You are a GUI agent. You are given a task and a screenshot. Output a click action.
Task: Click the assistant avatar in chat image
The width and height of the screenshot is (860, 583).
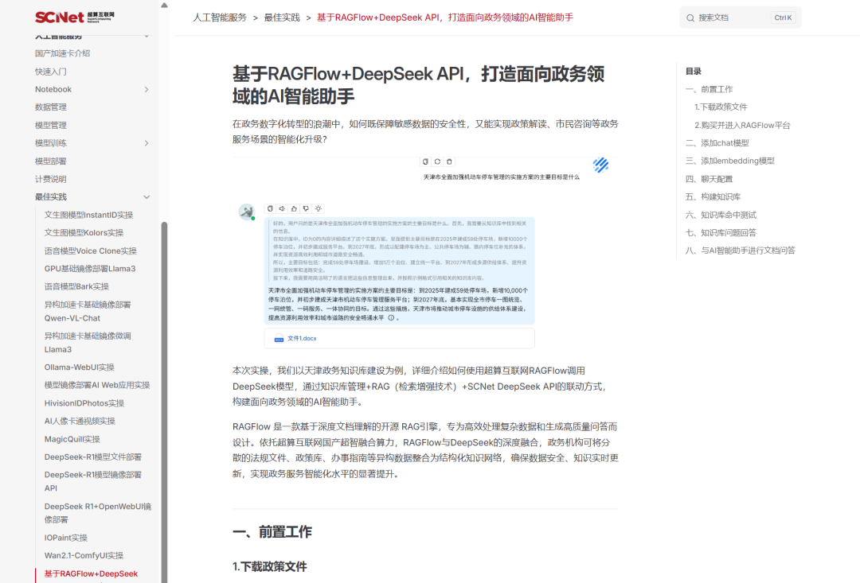(247, 212)
